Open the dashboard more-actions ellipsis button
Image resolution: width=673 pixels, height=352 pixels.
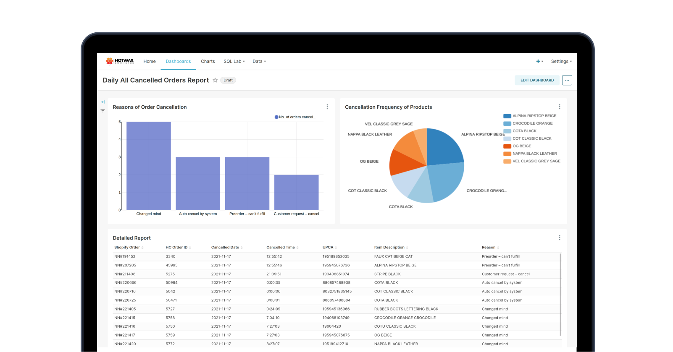(567, 80)
